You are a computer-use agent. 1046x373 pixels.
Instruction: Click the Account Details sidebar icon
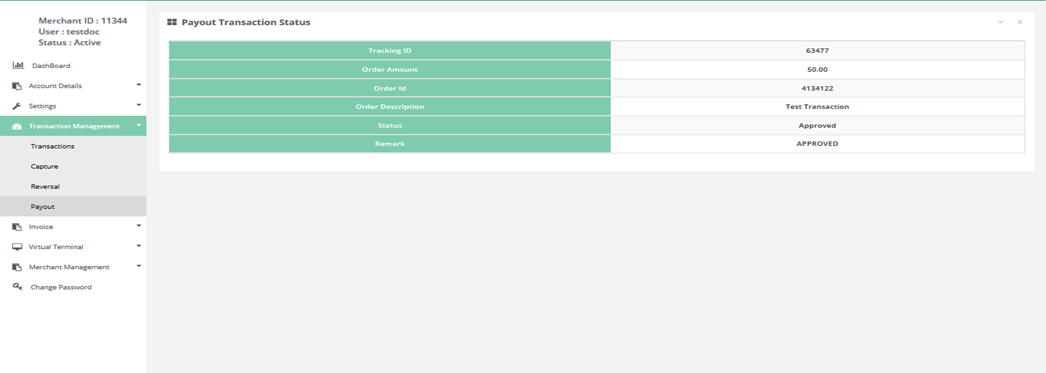tap(17, 86)
